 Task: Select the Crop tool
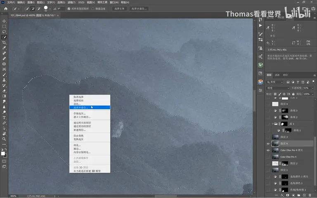tap(4, 42)
